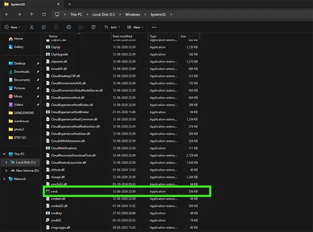The height and width of the screenshot is (232, 313).
Task: Select clusapi.dll file
Action: 122,177
